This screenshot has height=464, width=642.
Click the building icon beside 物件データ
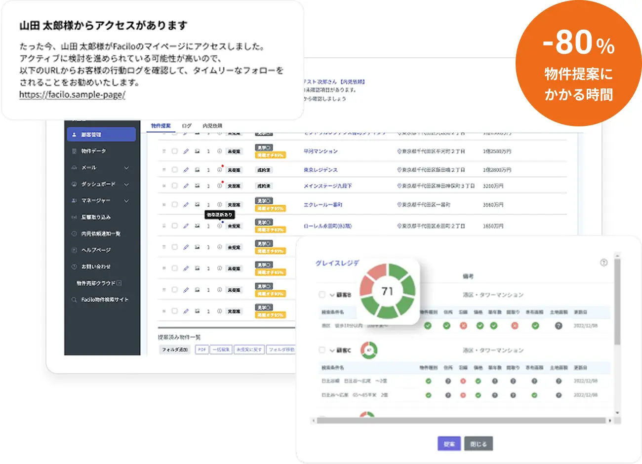click(74, 151)
